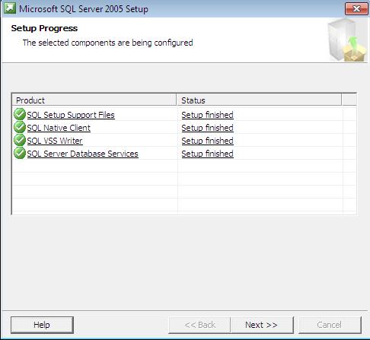Viewport: 370px width, 340px height.
Task: View Setup finished status for Database Services
Action: [207, 154]
